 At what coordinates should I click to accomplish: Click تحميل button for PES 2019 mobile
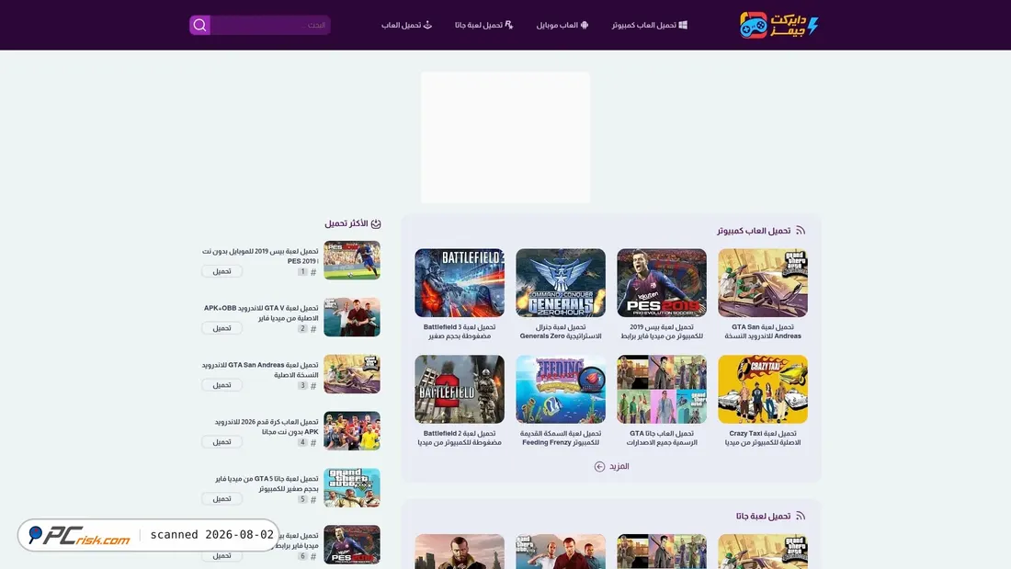click(222, 271)
